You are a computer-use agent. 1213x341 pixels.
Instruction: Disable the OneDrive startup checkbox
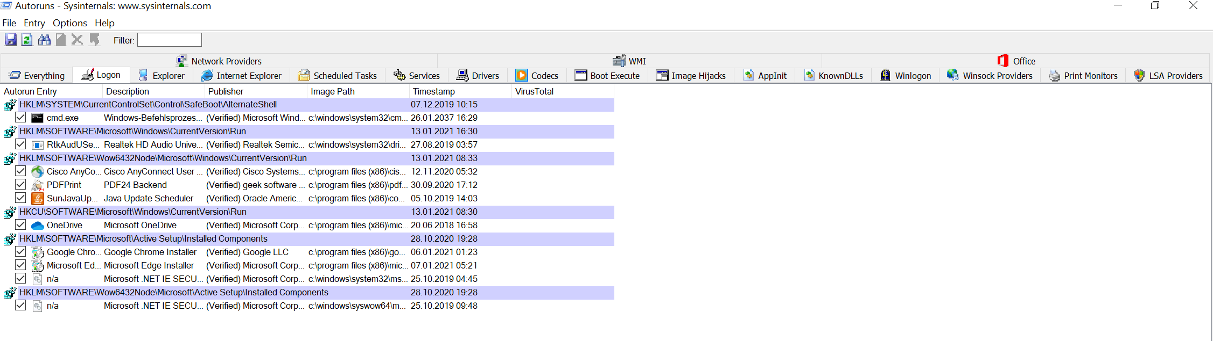pyautogui.click(x=20, y=224)
